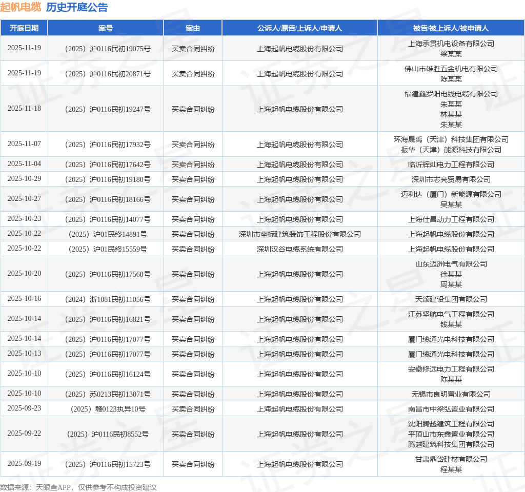Click defendant 南昌市中梁弘置业有限公司
This screenshot has height=492, width=525.
pos(451,409)
